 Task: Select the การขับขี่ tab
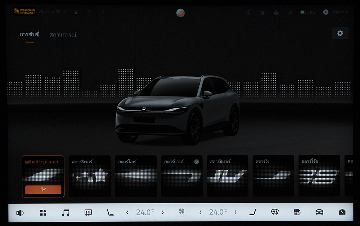[30, 35]
